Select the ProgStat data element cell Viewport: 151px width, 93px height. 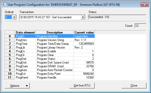pos(25,59)
